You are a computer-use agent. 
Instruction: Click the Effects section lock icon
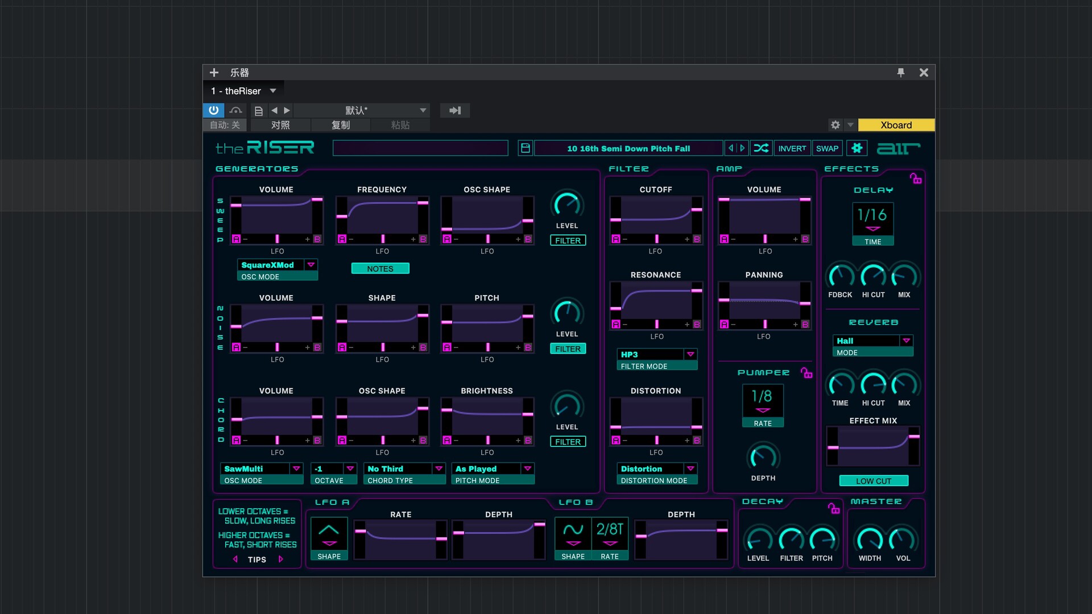[916, 179]
